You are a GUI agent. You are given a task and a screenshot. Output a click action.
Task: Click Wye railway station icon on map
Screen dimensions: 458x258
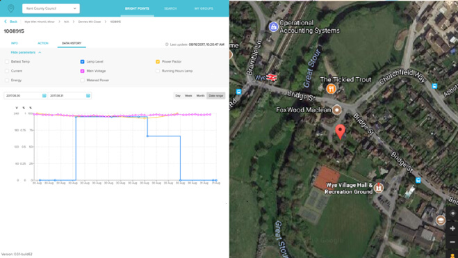(x=271, y=77)
